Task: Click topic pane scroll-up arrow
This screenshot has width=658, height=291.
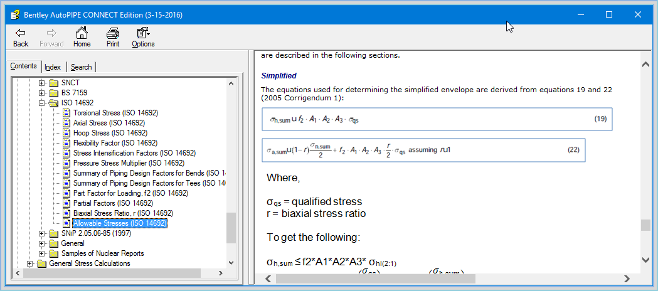Action: click(645, 65)
